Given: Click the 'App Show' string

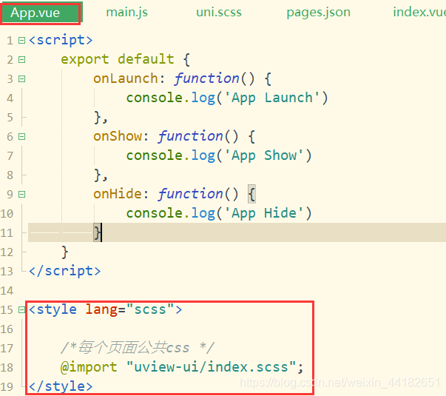Looking at the screenshot, I should [x=263, y=155].
